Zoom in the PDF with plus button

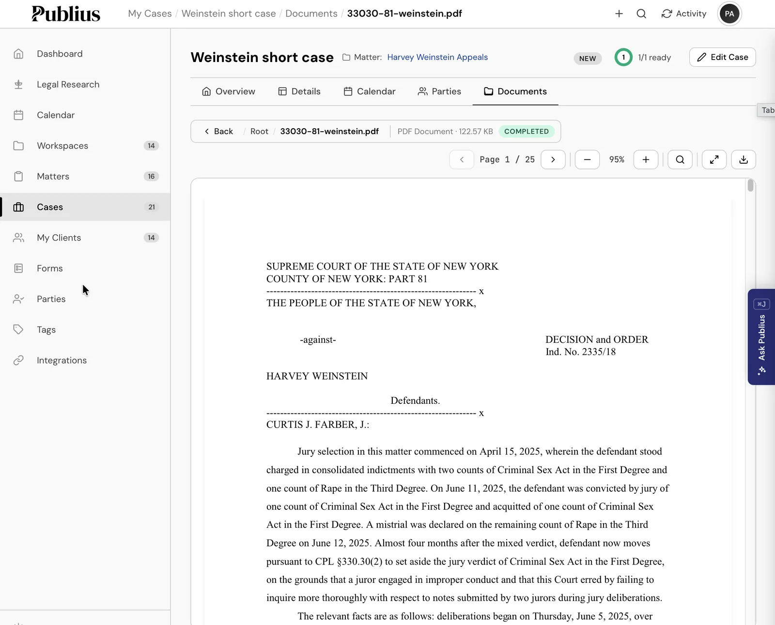pos(646,160)
